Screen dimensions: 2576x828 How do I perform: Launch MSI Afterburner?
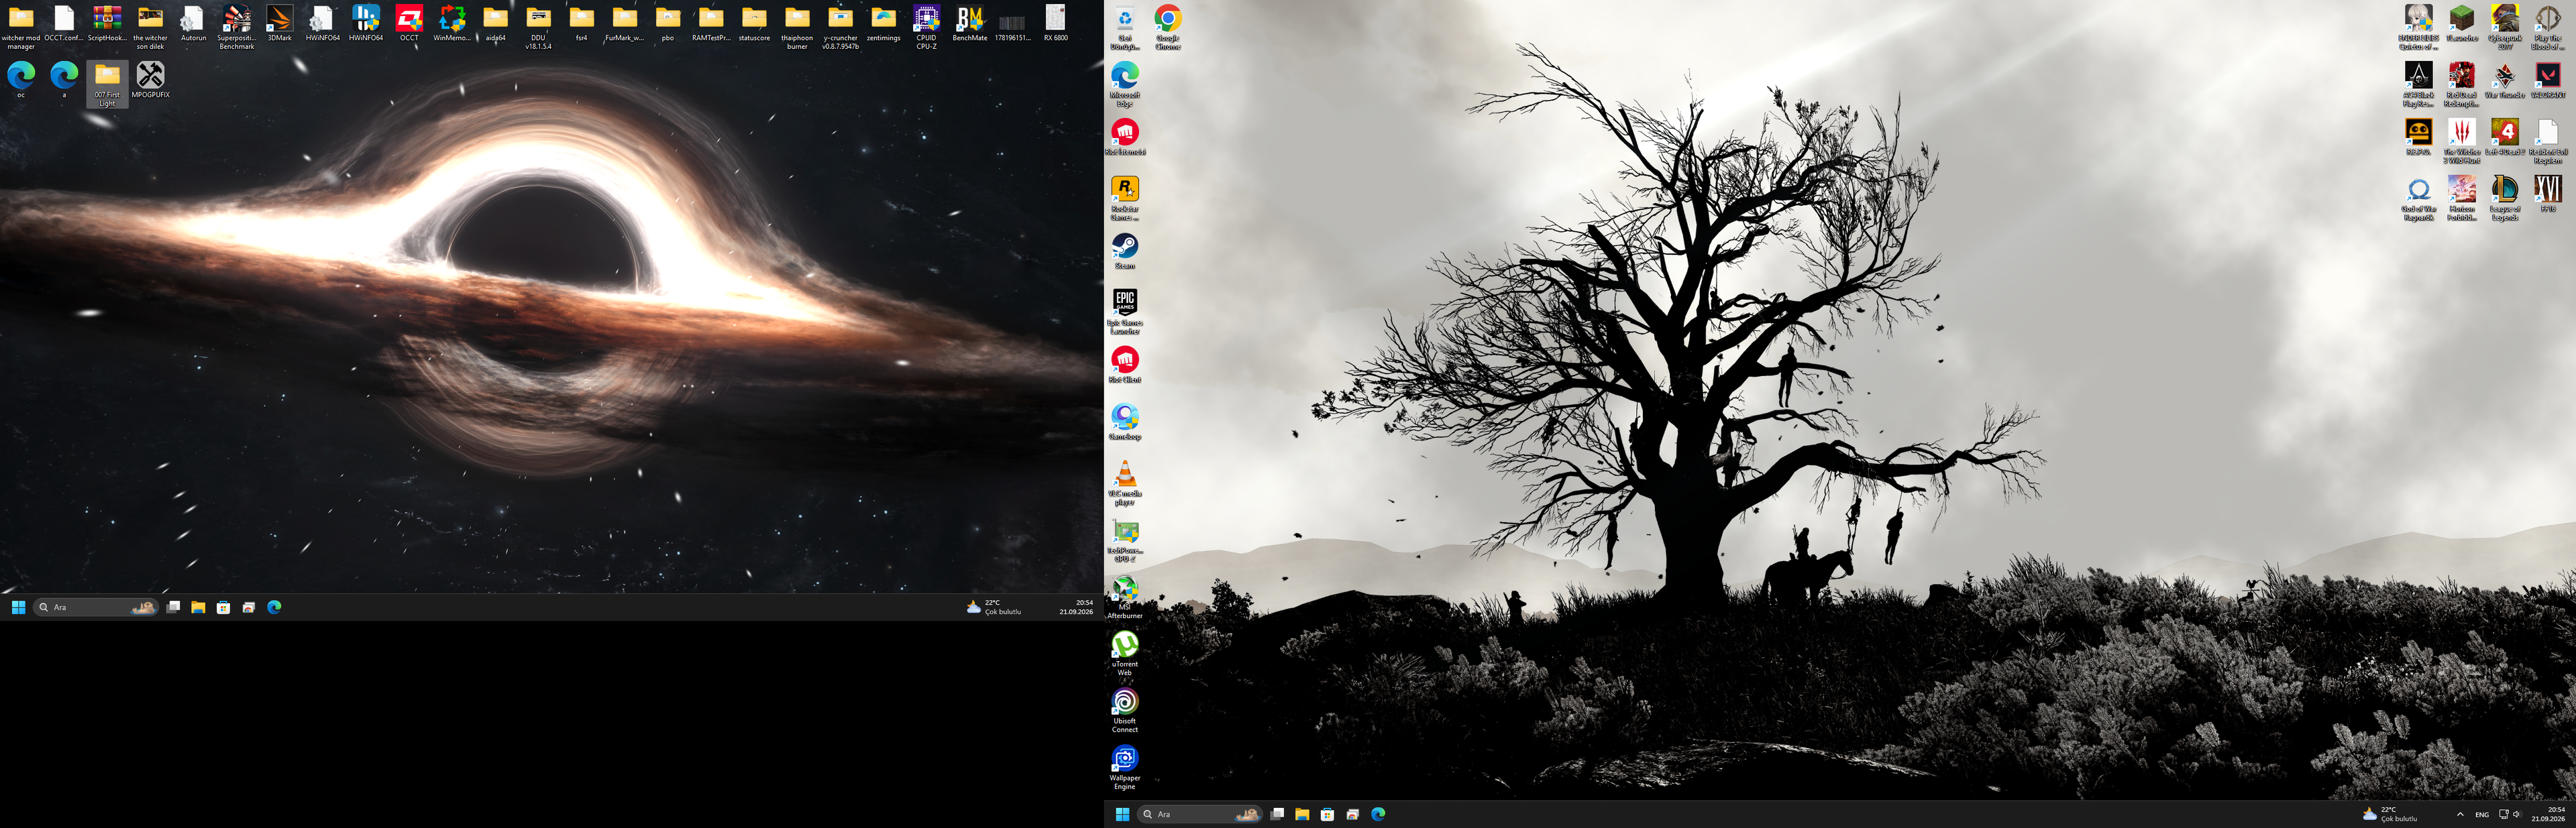point(1125,597)
